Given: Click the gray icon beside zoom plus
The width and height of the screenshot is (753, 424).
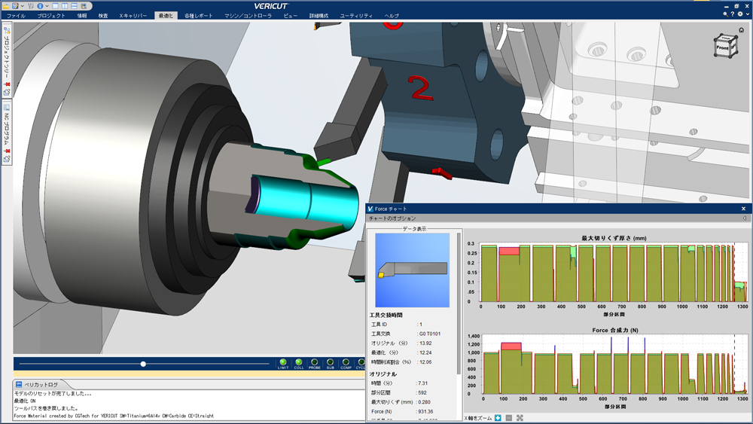Looking at the screenshot, I should coord(509,418).
